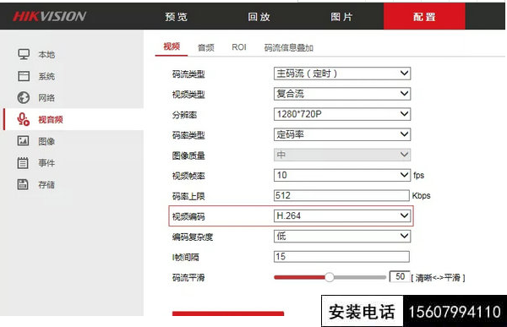The image size is (507, 327).
Task: Click the 存储 floppy disk icon
Action: click(23, 184)
